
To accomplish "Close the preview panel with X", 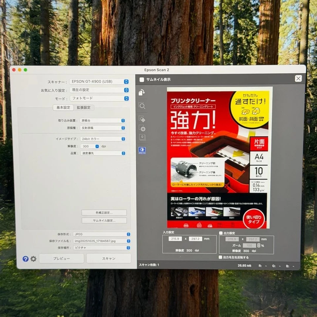I will click(x=298, y=79).
